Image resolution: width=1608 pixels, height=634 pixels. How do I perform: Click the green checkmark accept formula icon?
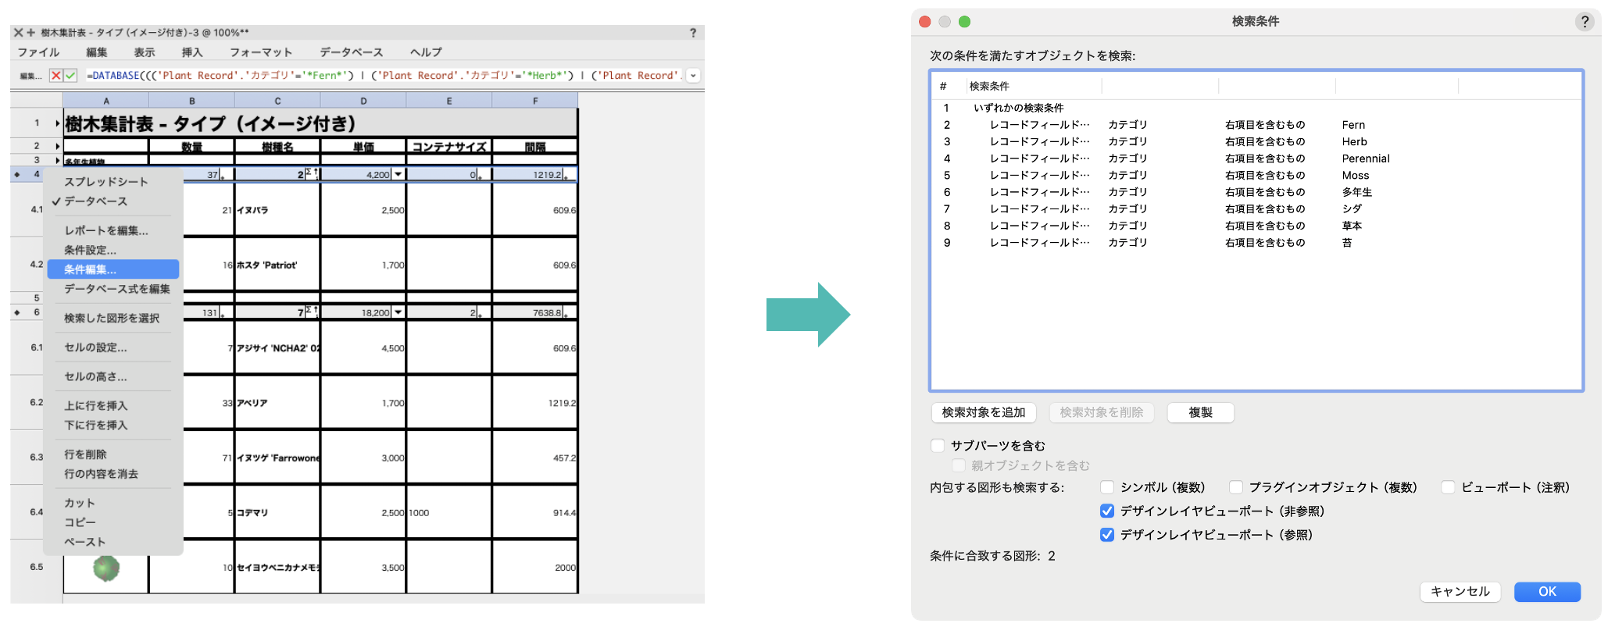pos(70,76)
